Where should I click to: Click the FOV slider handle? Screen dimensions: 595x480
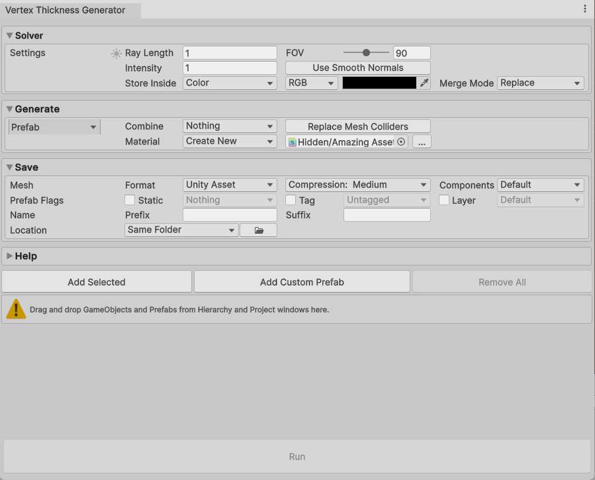(366, 53)
